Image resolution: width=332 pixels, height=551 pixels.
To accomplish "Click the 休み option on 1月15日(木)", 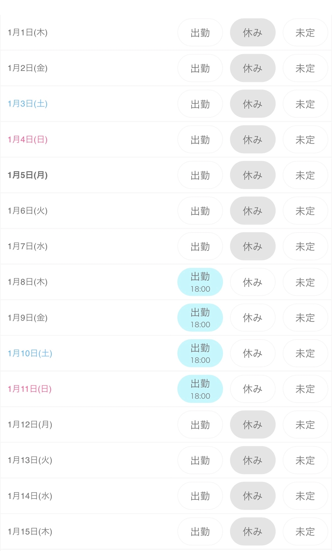I will [x=253, y=532].
